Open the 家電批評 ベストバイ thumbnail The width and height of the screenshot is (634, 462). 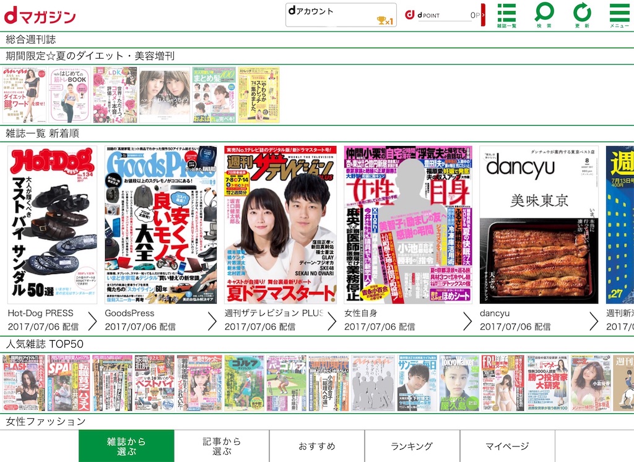tap(155, 383)
